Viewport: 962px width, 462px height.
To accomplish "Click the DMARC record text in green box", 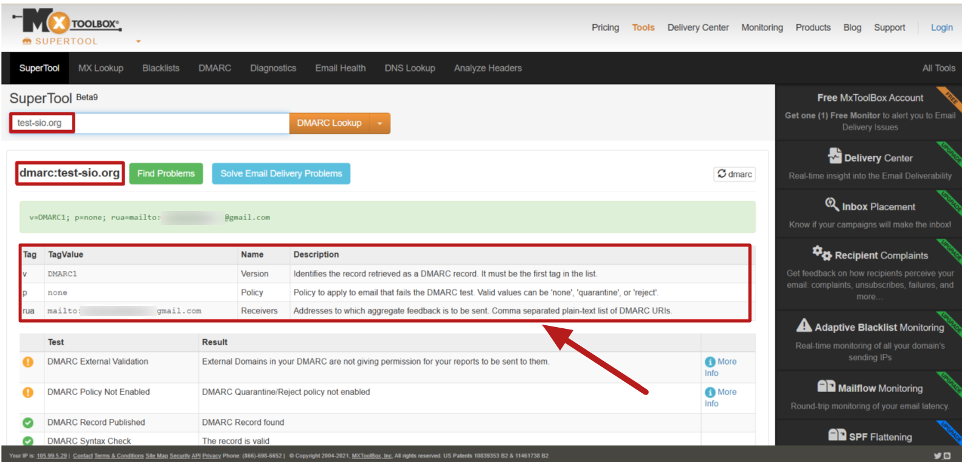I will tap(150, 217).
